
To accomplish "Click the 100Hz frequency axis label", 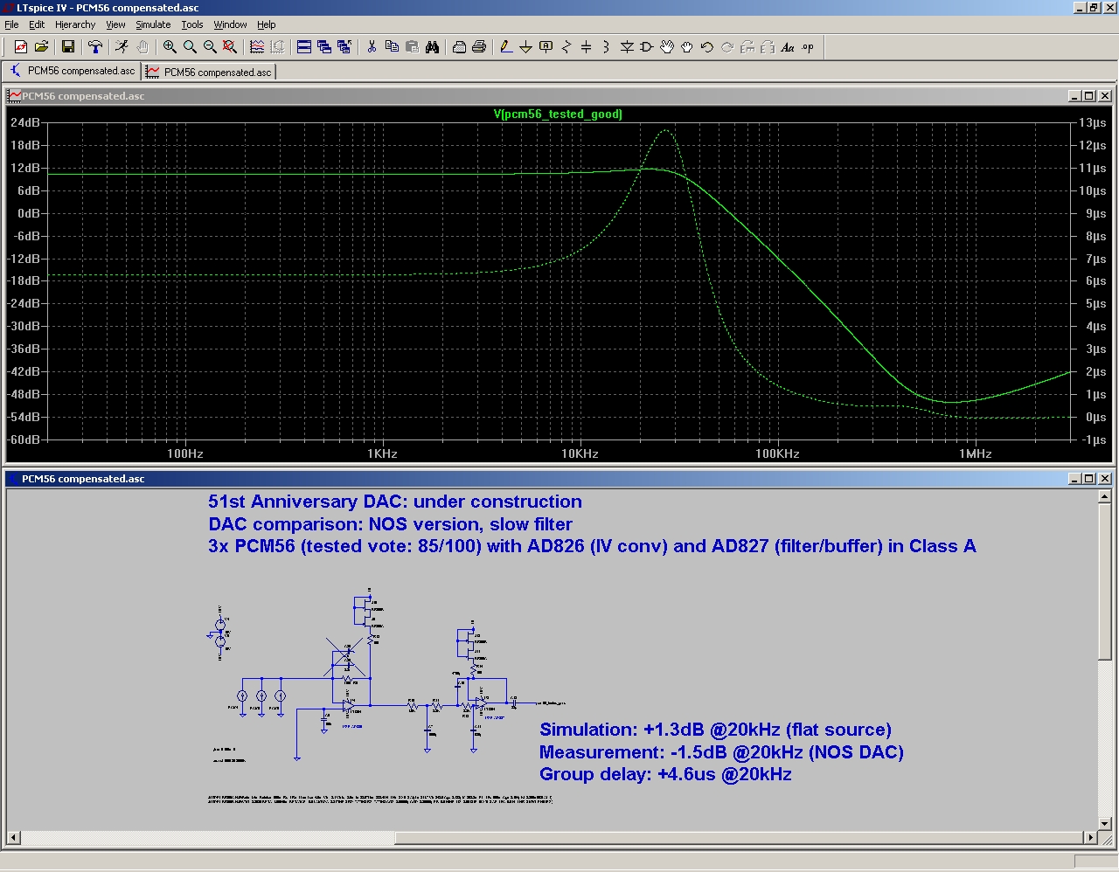I will coord(185,453).
